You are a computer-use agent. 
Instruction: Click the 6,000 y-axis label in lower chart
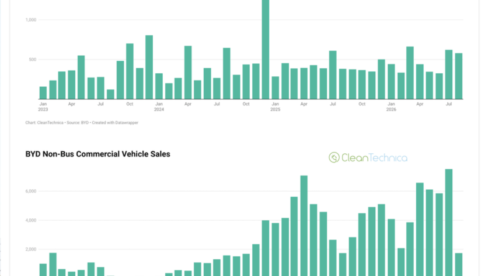point(30,191)
